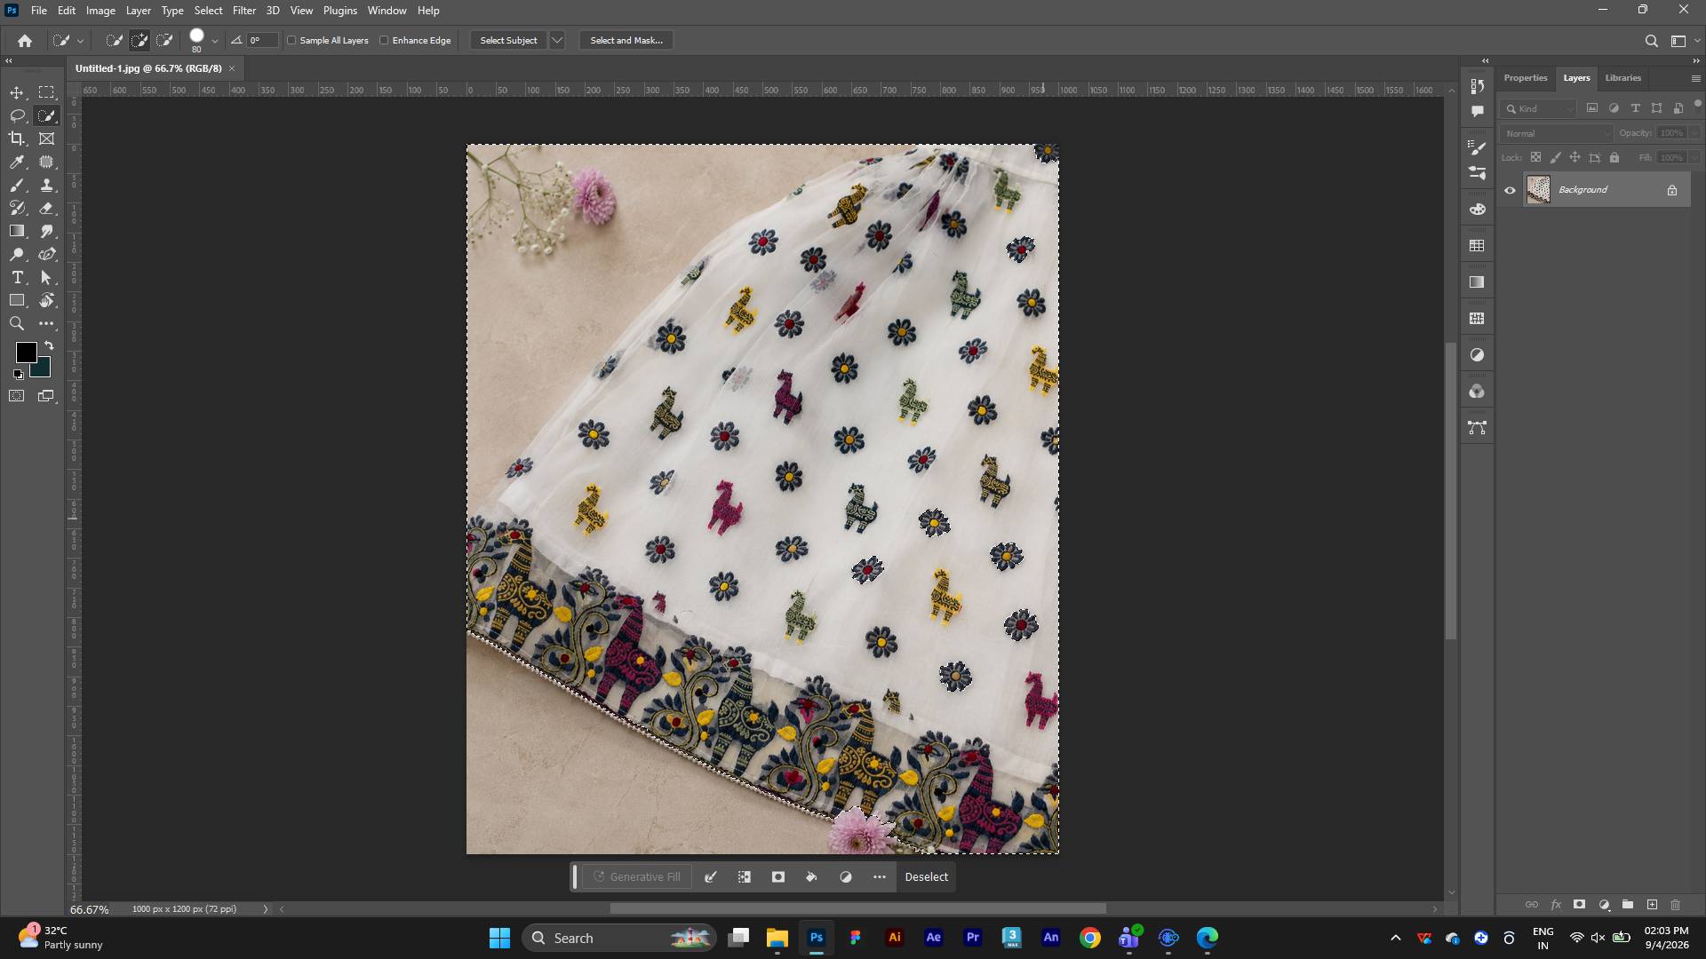Click the Create new layer icon
This screenshot has width=1706, height=959.
1652,905
